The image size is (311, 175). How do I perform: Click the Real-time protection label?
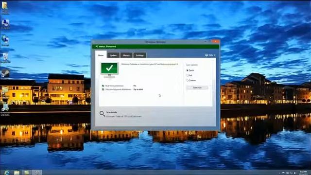pyautogui.click(x=115, y=86)
